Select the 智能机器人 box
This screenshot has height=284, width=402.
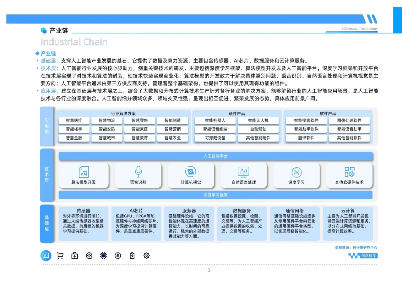click(x=215, y=121)
